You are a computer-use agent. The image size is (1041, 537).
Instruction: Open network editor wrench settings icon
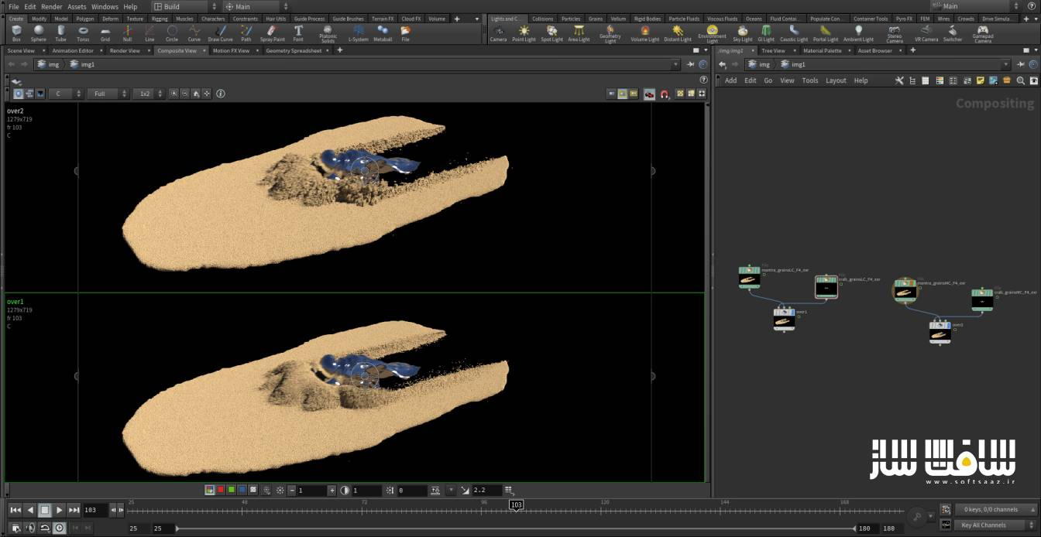(x=899, y=80)
